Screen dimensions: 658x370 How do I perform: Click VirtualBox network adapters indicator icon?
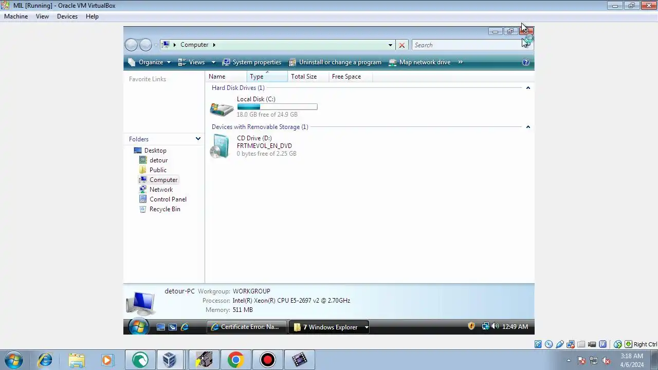click(x=571, y=344)
